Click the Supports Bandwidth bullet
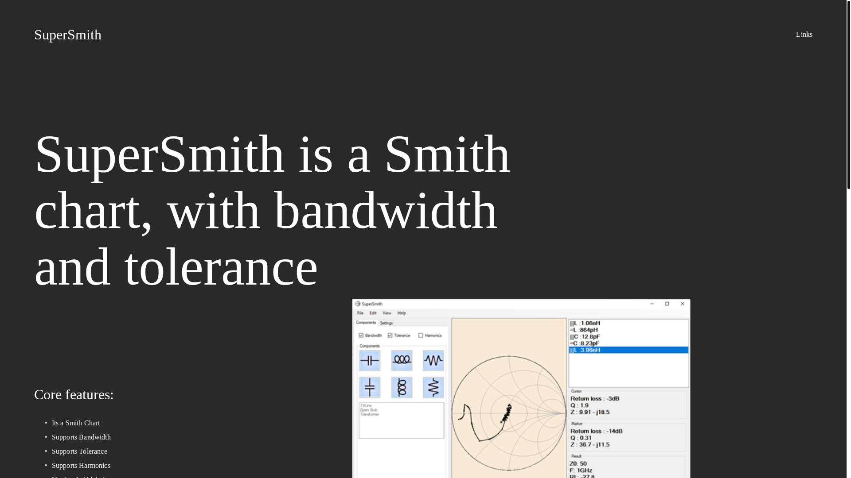The height and width of the screenshot is (478, 851). coord(81,437)
